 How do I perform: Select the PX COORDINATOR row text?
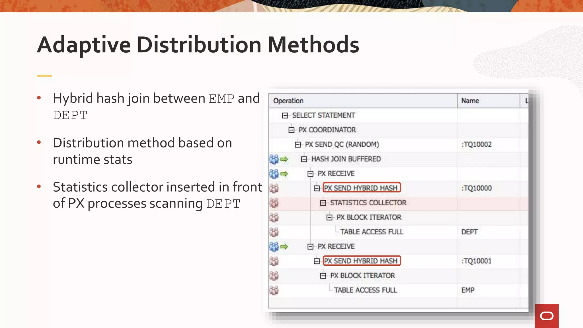pos(327,130)
